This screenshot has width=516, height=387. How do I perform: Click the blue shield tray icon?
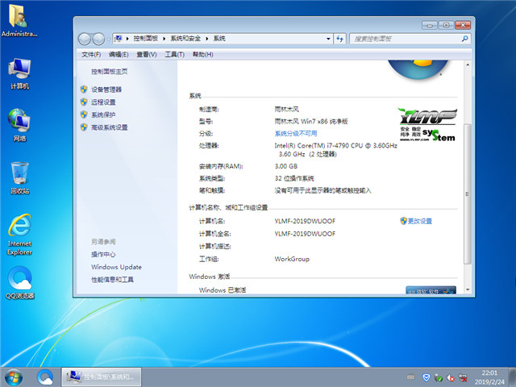click(x=427, y=377)
